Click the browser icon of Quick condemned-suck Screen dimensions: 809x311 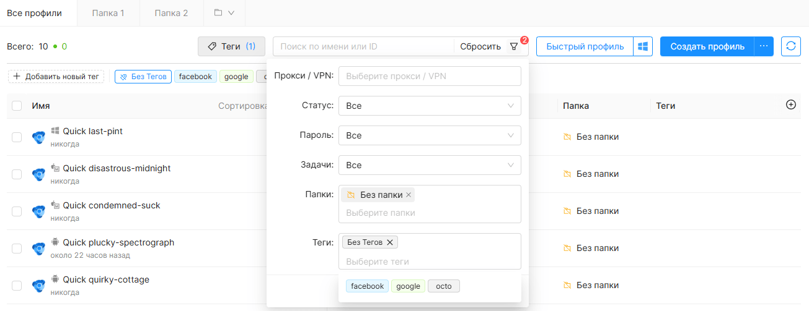click(39, 211)
